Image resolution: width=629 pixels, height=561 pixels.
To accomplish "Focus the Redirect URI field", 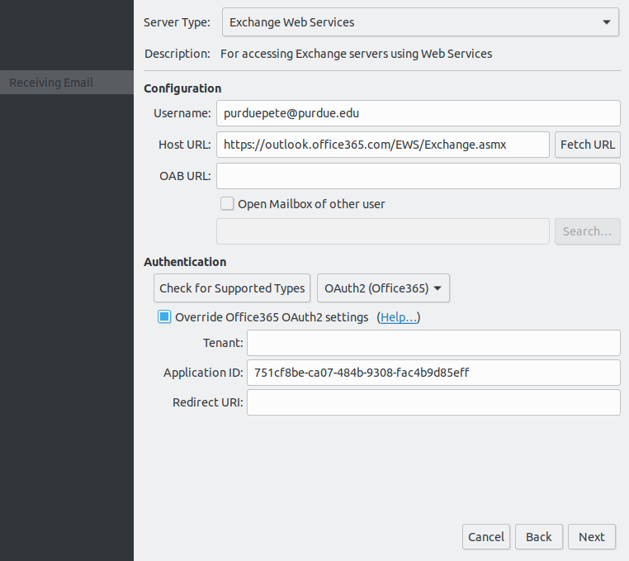I will pyautogui.click(x=433, y=402).
